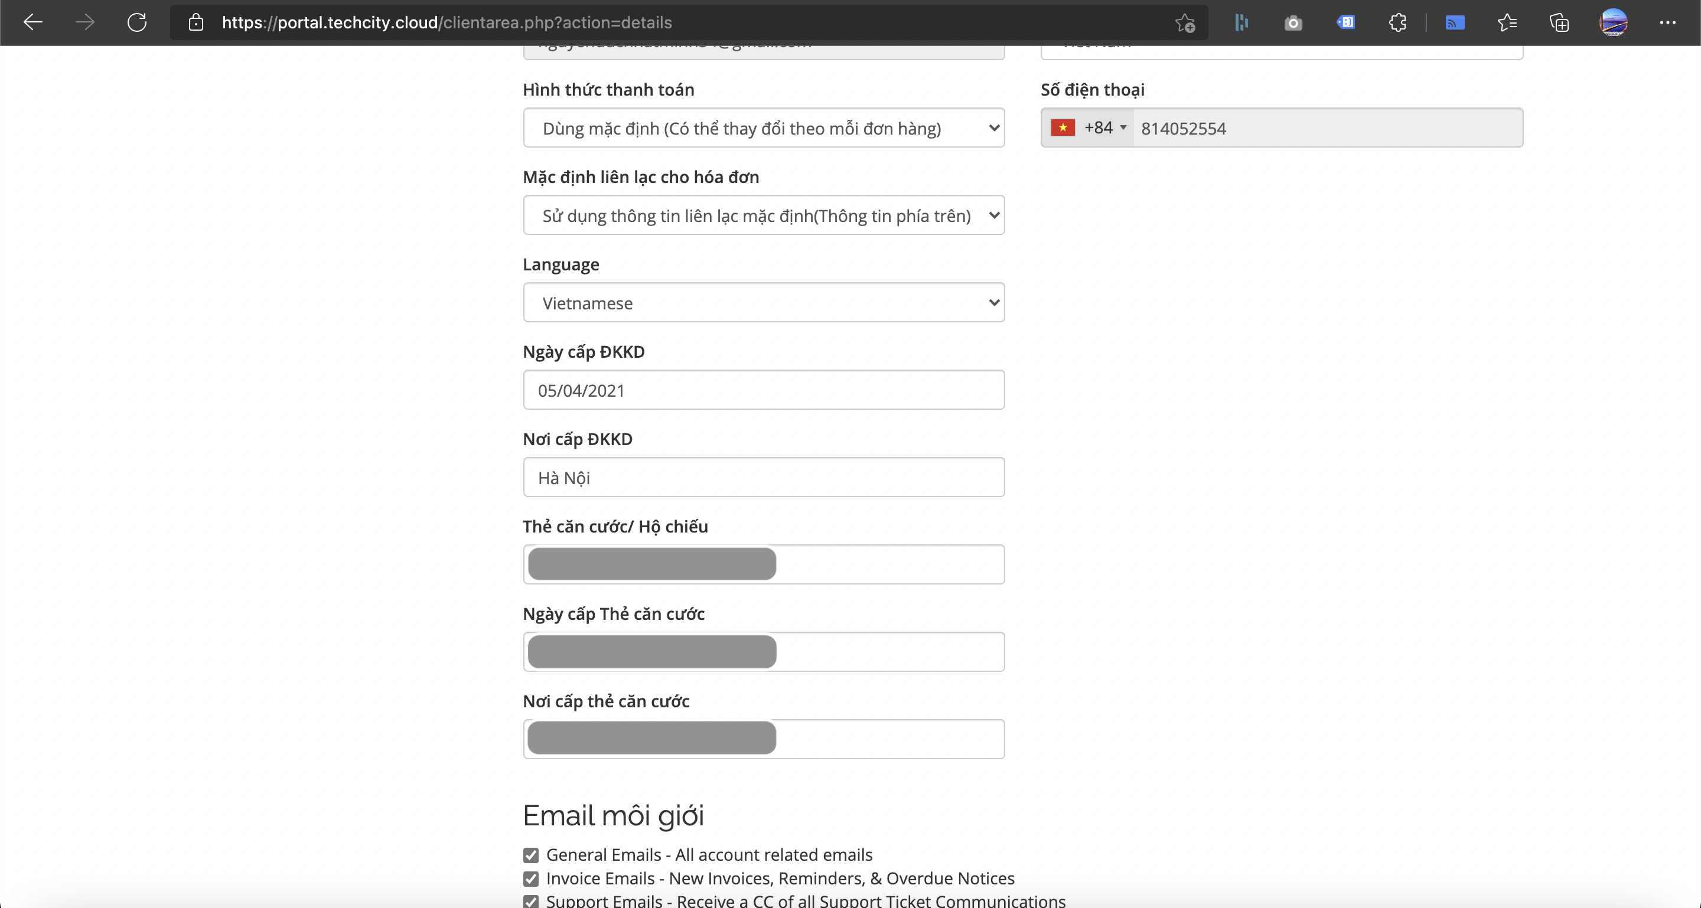
Task: Click the Hình thức thanh toán label
Action: tap(609, 90)
